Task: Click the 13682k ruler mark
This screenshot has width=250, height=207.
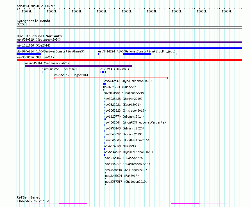Action: coord(102,11)
